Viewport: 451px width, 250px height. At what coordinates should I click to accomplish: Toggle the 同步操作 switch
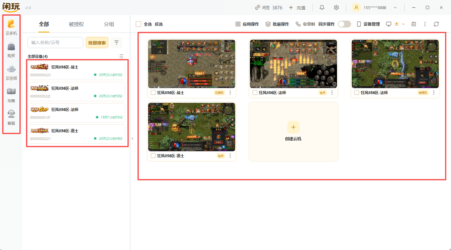[x=345, y=24]
